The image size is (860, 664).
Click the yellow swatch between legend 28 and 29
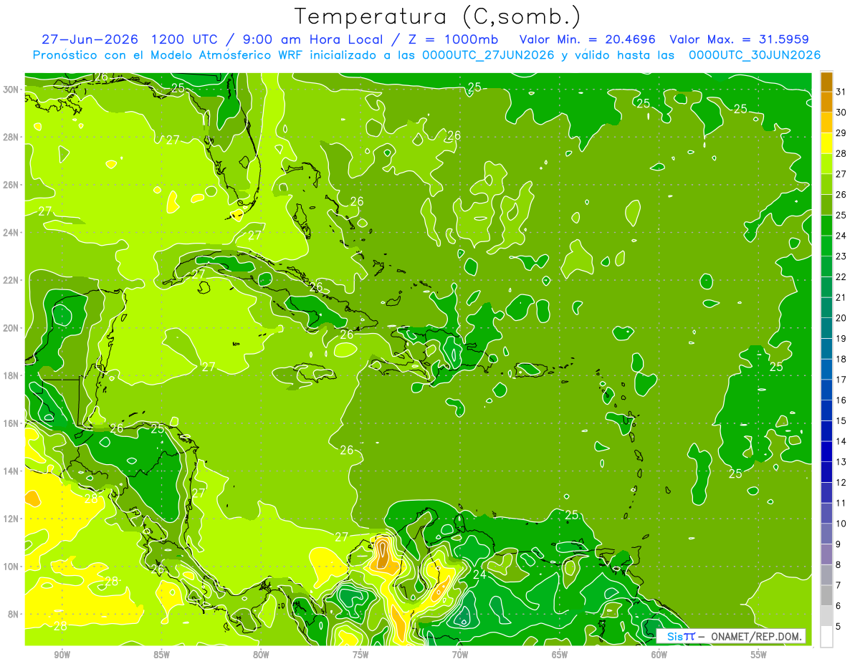pyautogui.click(x=826, y=143)
